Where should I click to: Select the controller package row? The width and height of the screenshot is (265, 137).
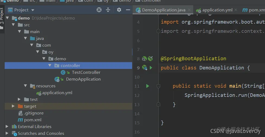point(68,66)
